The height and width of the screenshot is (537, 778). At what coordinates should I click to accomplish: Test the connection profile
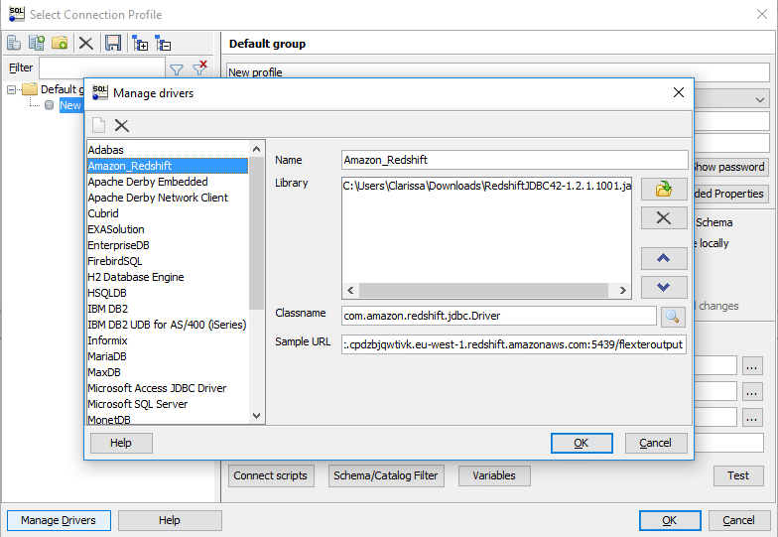[x=738, y=475]
